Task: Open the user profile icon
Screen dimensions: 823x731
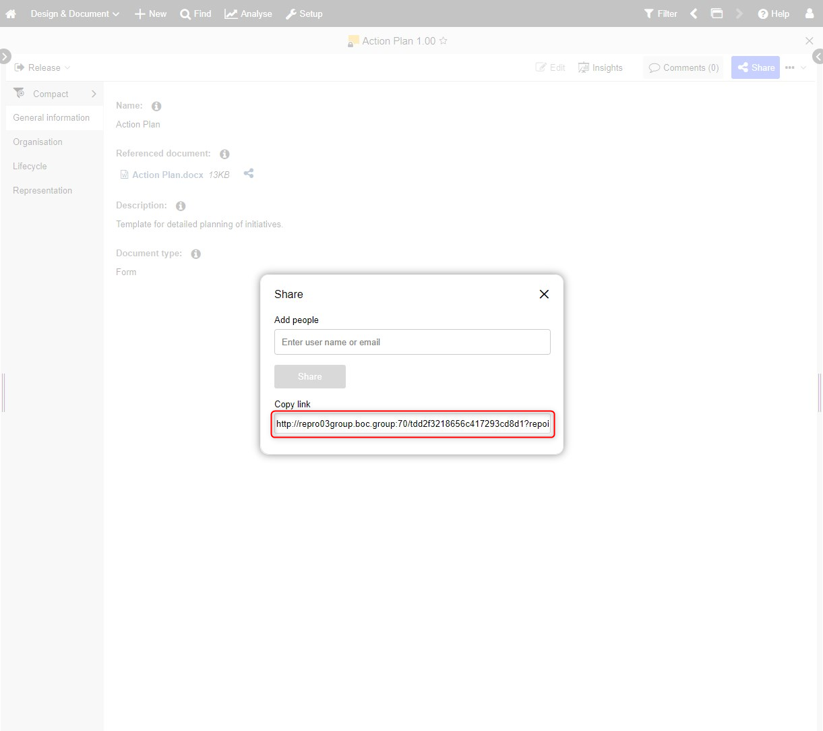Action: coord(810,13)
